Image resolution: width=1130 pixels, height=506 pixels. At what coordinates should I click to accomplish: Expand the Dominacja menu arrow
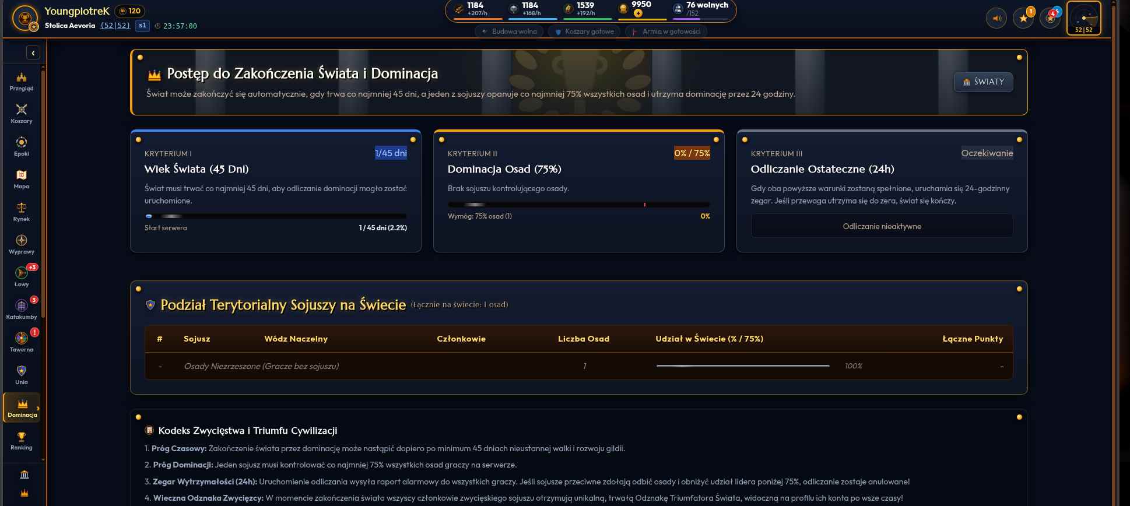pos(38,408)
